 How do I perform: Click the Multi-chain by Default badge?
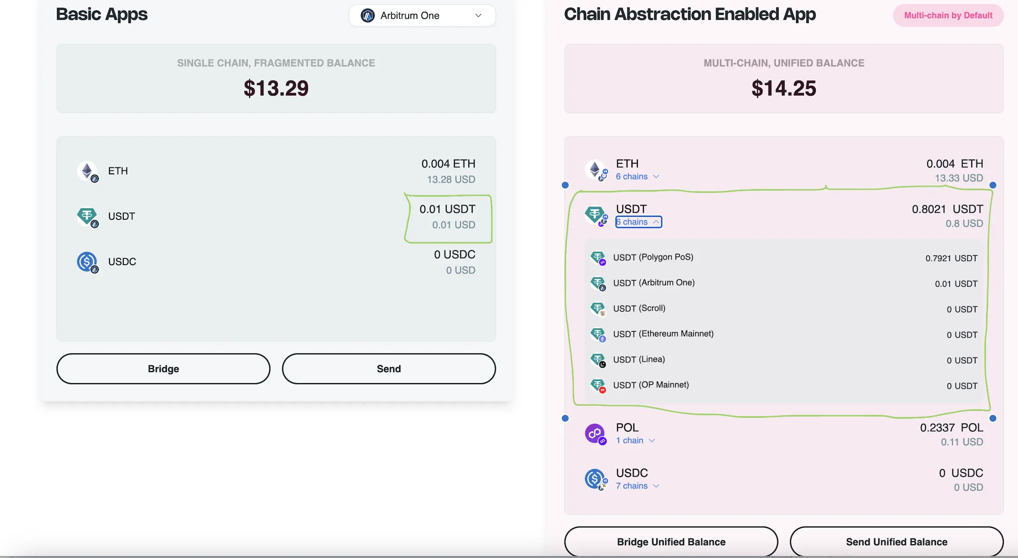pyautogui.click(x=948, y=16)
